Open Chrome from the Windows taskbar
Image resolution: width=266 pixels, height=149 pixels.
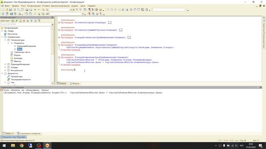(x=22, y=145)
